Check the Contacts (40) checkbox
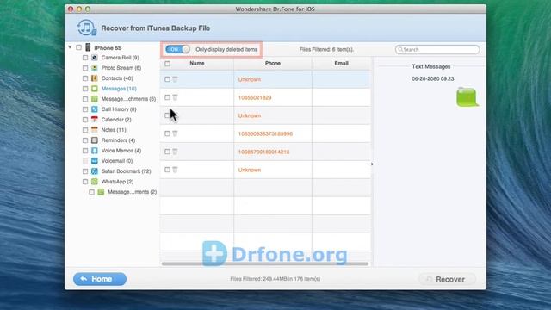The height and width of the screenshot is (310, 551). click(x=85, y=78)
